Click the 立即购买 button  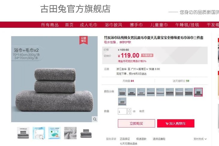pos(136,123)
